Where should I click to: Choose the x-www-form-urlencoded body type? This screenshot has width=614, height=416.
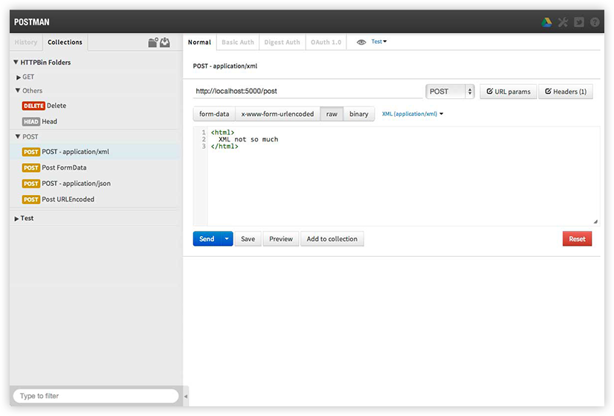coord(277,114)
